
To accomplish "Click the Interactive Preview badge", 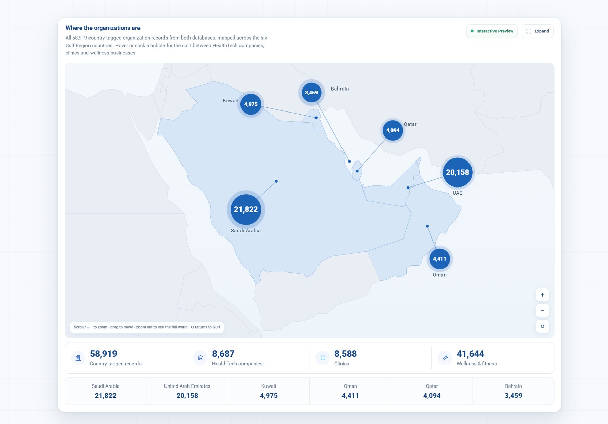I will tap(492, 31).
